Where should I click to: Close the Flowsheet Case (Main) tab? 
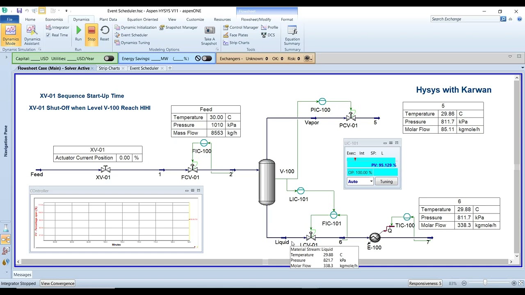pos(92,68)
